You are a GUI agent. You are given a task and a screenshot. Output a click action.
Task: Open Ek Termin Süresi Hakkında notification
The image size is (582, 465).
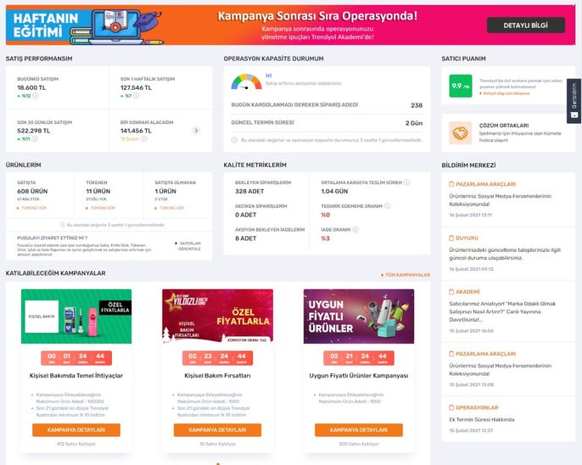(x=508, y=419)
